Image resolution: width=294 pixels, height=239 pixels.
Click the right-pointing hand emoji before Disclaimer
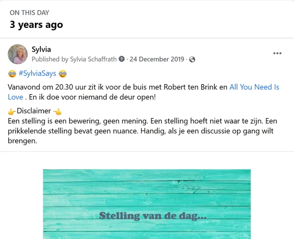pos(12,111)
